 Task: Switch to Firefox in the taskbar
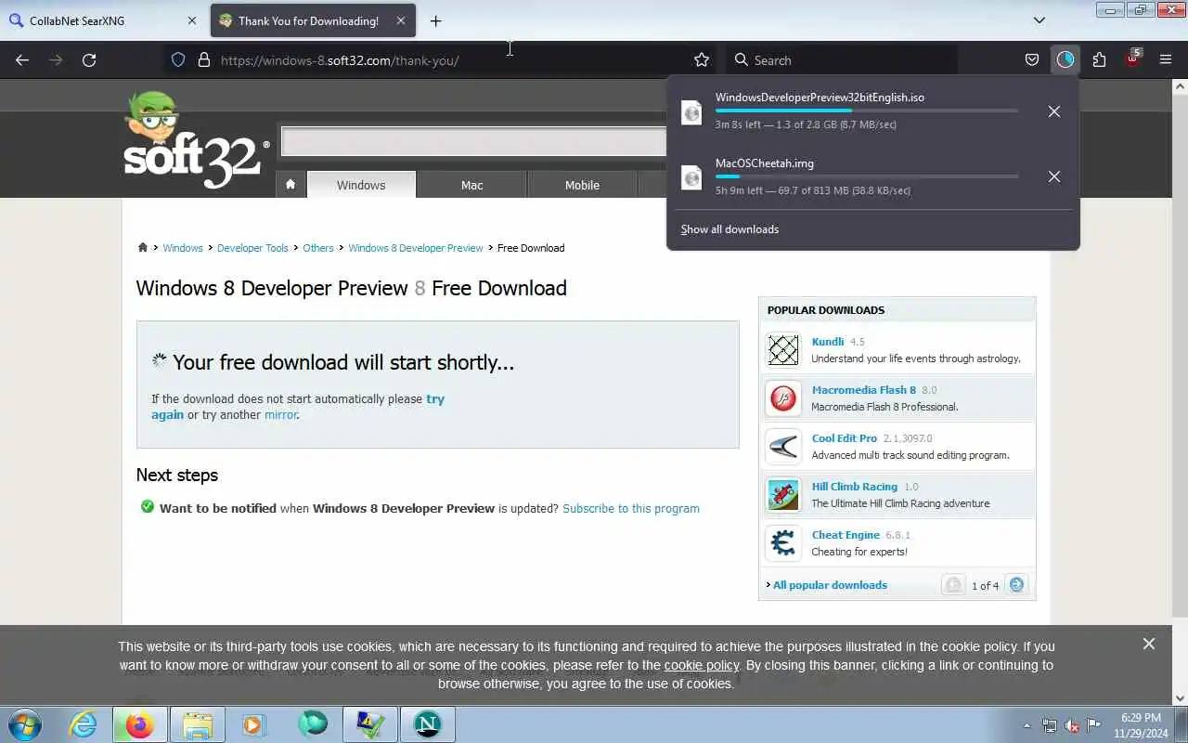[139, 724]
